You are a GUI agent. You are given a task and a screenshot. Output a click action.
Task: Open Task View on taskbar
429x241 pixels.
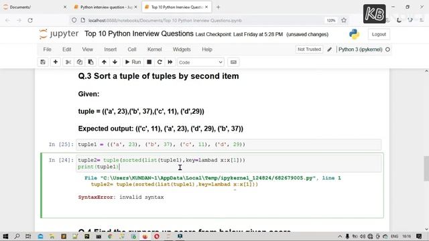pyautogui.click(x=28, y=236)
